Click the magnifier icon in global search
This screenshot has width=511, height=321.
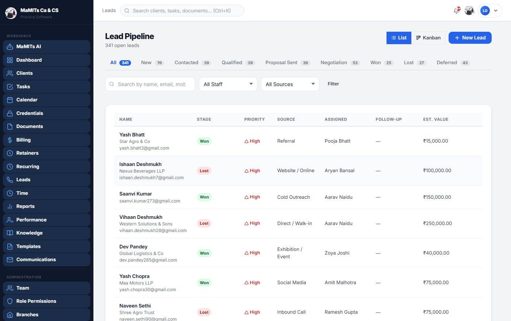127,11
